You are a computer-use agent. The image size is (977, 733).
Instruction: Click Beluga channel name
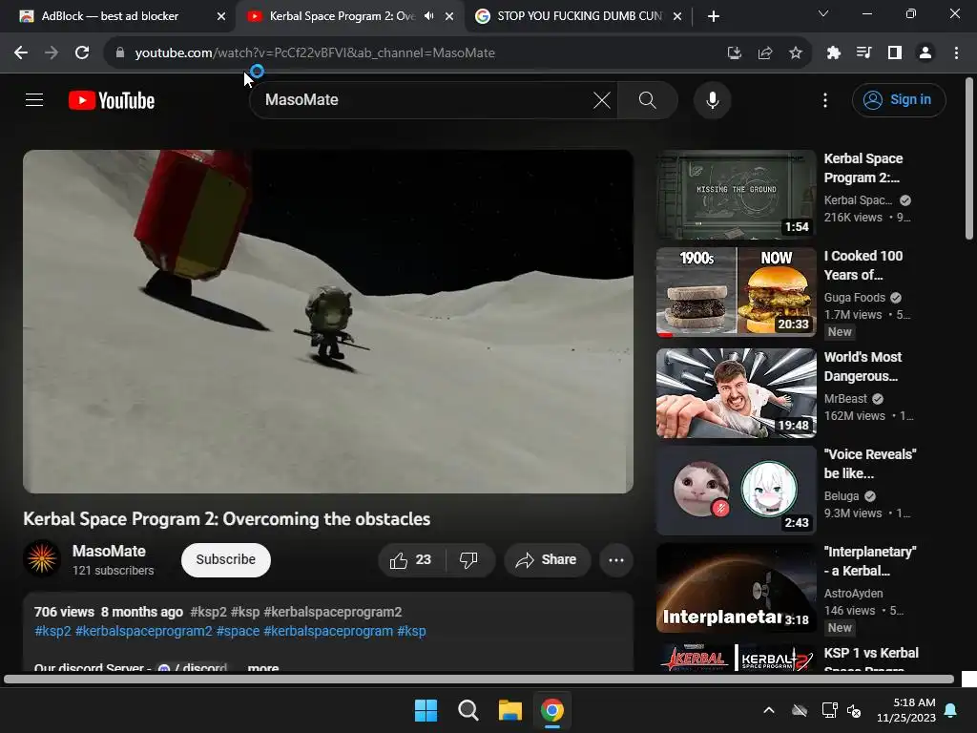click(x=842, y=496)
